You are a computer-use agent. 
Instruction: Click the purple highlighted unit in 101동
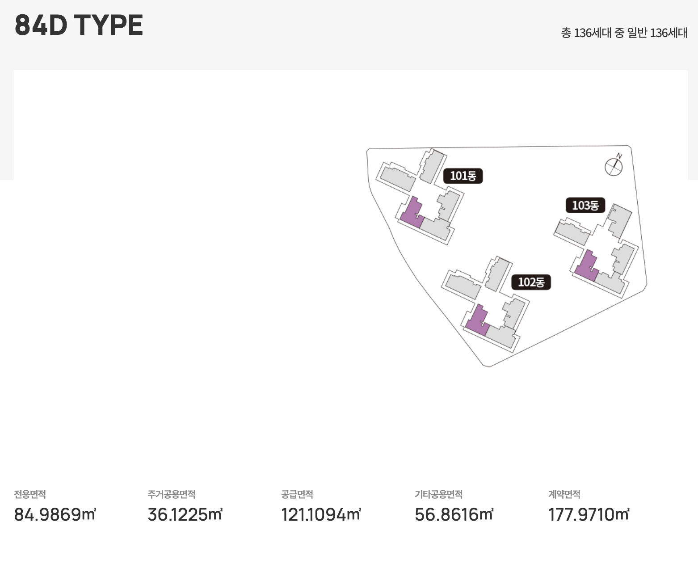[412, 214]
